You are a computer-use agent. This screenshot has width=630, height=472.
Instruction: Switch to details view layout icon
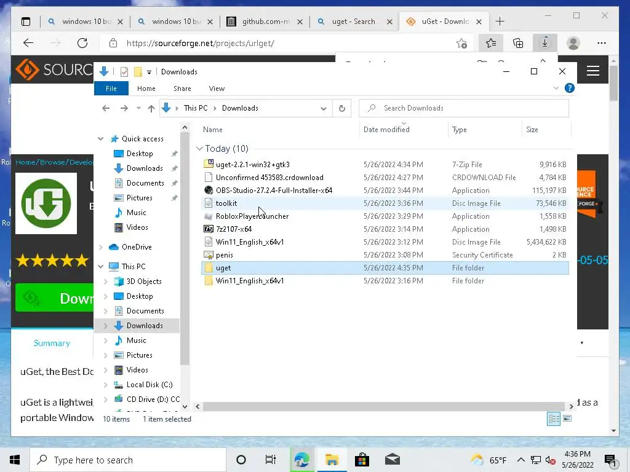pyautogui.click(x=554, y=419)
